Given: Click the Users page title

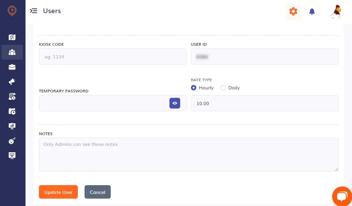Looking at the screenshot, I should 52,11.
